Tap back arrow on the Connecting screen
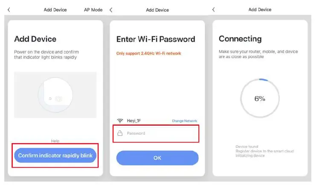 click(214, 9)
